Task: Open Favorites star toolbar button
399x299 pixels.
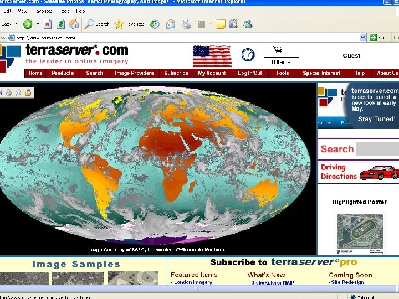Action: click(129, 24)
